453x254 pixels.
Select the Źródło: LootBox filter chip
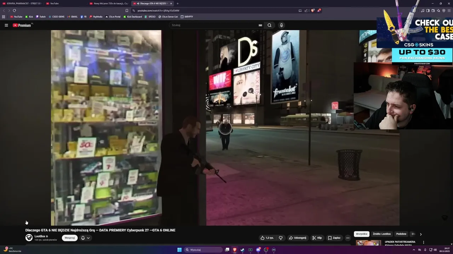(x=382, y=234)
